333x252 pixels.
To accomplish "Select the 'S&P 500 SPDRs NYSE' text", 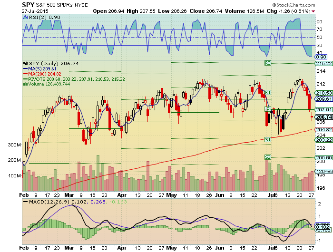I will point(62,5).
